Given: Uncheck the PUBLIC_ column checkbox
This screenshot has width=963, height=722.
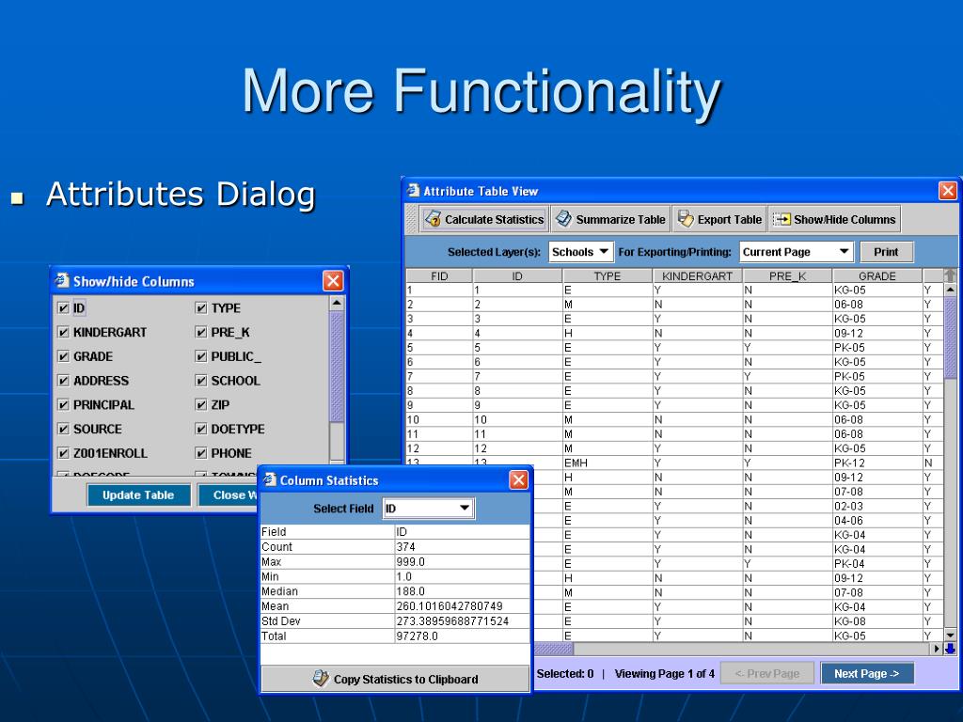Looking at the screenshot, I should tap(201, 356).
